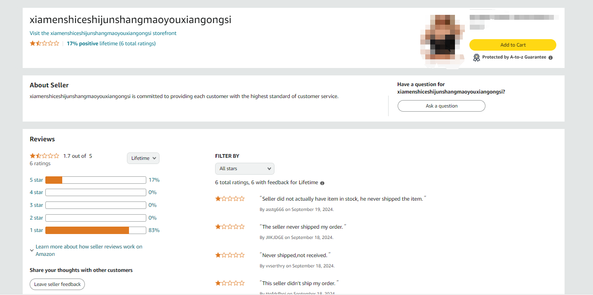Click review text "Seller did not actually have item"

click(x=343, y=199)
